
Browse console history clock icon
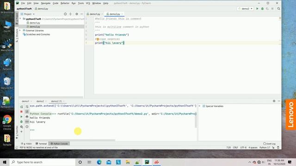[27, 127]
